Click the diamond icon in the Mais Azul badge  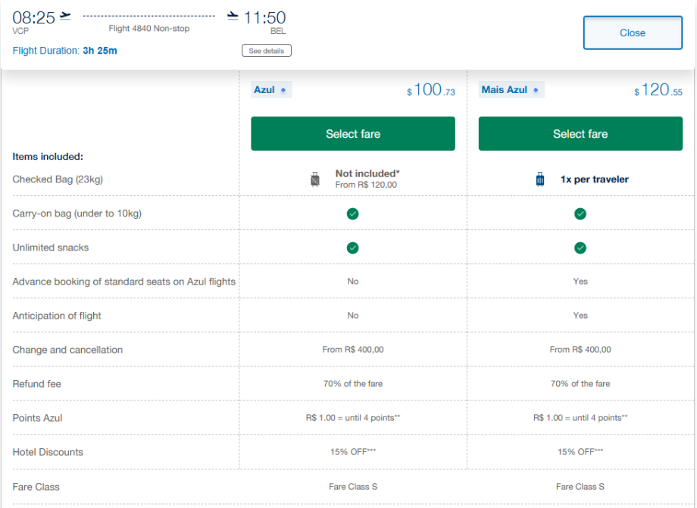[536, 90]
